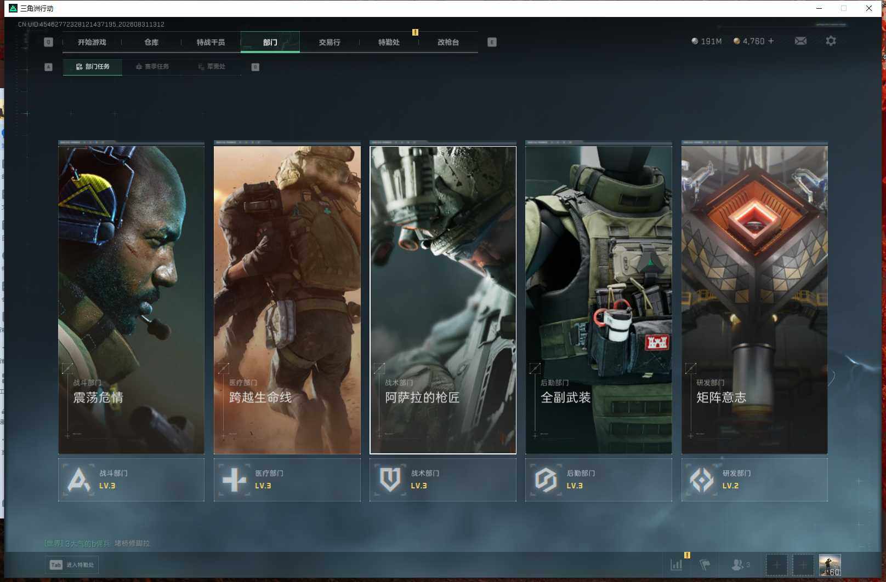Viewport: 886px width, 582px height.
Task: Switch to the 改枪台 tab
Action: click(448, 42)
